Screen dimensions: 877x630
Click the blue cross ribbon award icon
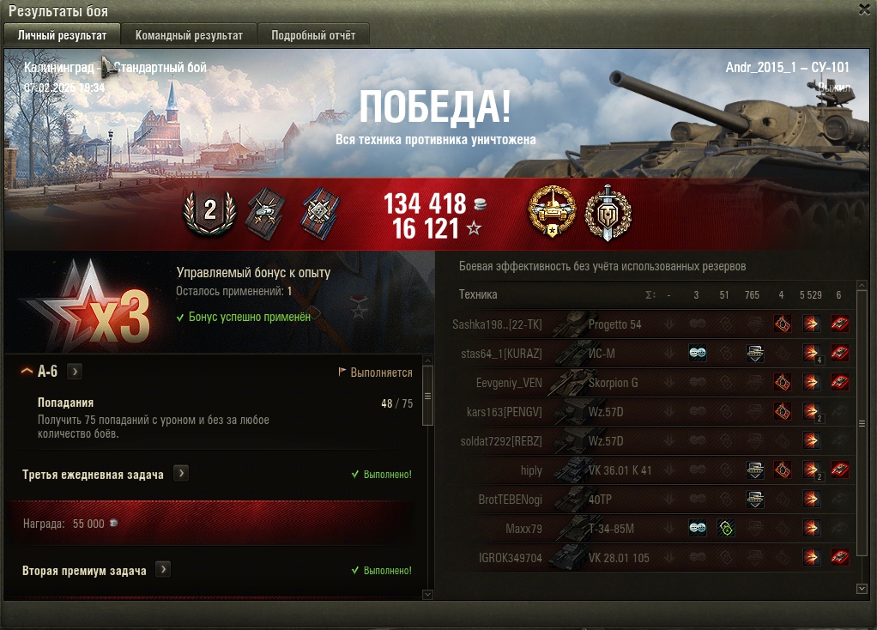320,213
